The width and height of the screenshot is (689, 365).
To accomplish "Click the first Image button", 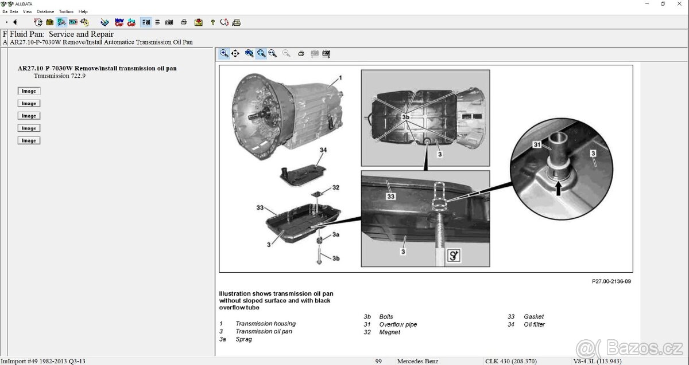I will [x=29, y=91].
